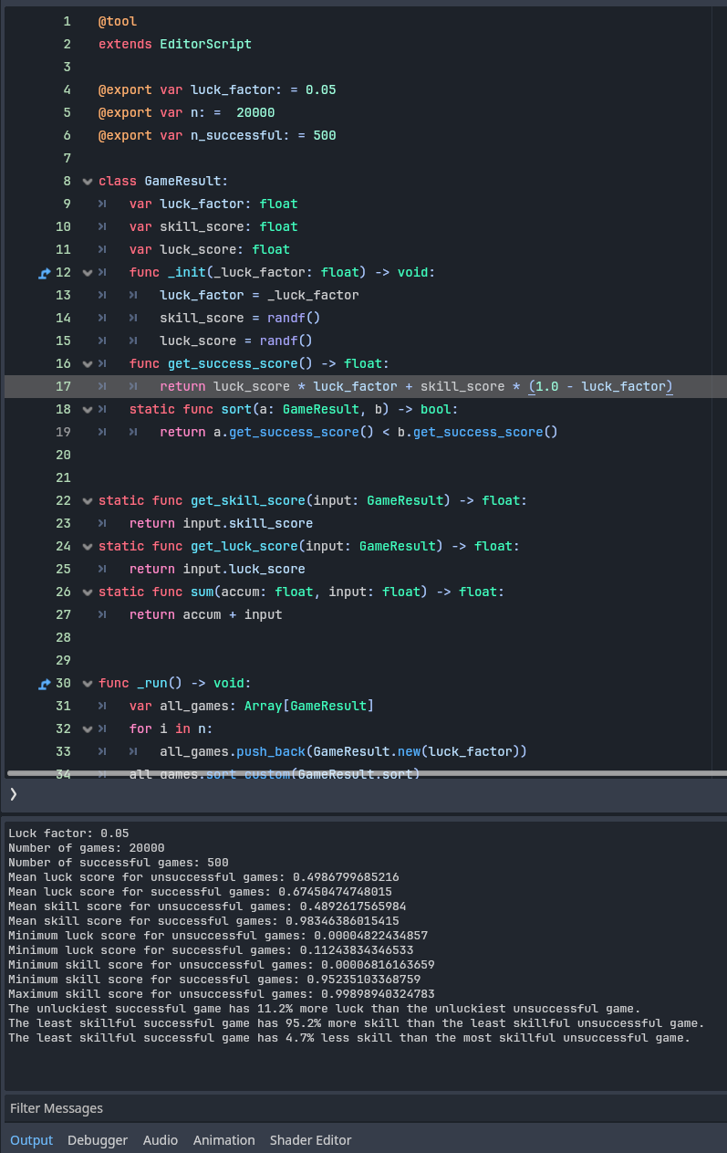Click 'Mean skill score for unsuccessful games' output line

(x=207, y=906)
